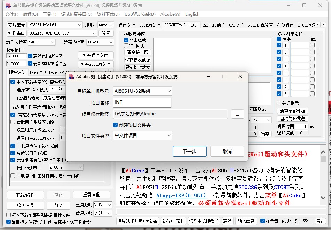Switch to the 程序文件 tab

tap(127, 25)
